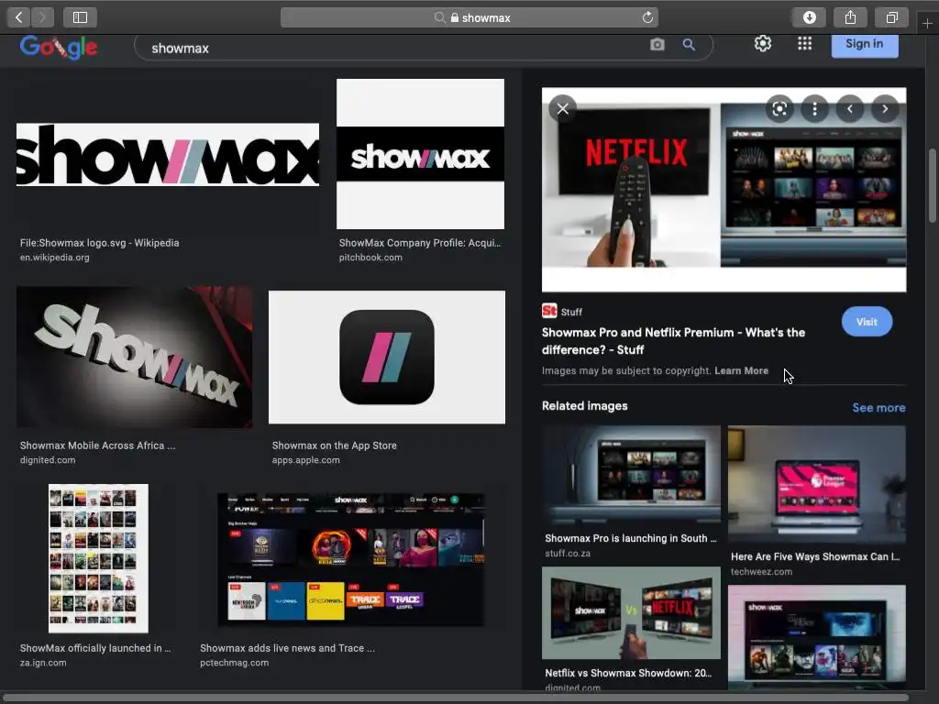
Task: Click za.ign.com source text
Action: click(43, 663)
